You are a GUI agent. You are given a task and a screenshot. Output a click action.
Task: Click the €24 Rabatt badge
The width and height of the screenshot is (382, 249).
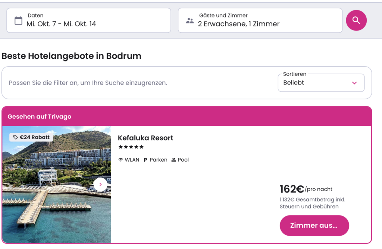(x=31, y=137)
